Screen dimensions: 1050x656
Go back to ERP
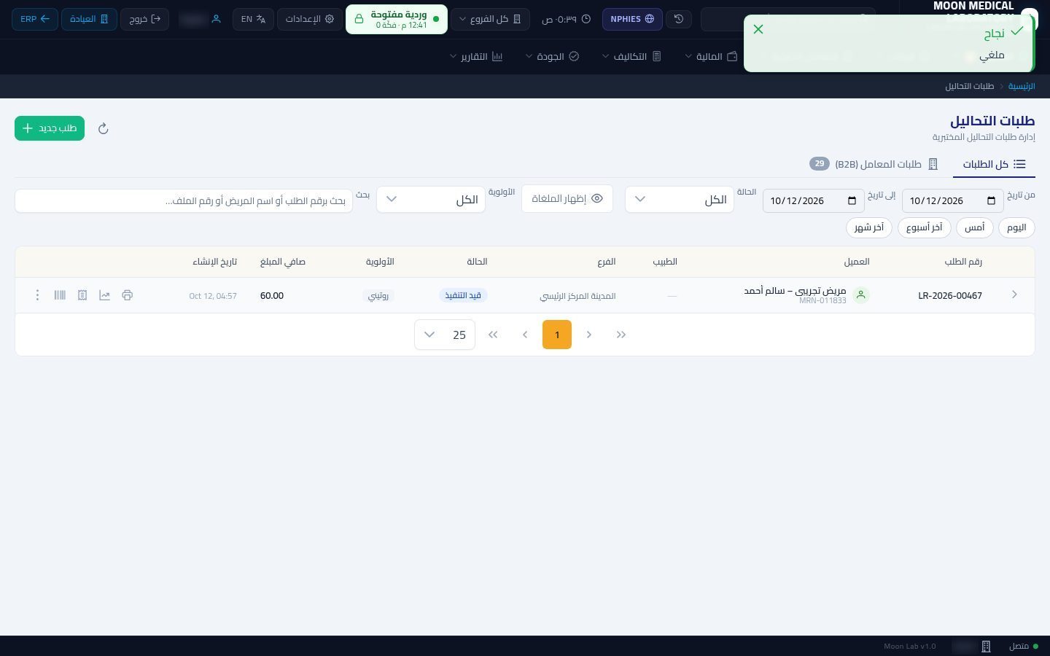pyautogui.click(x=35, y=19)
